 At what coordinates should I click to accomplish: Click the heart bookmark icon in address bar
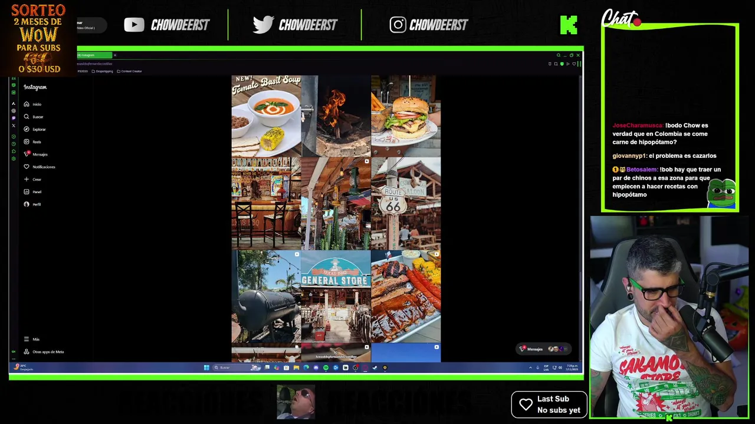pos(574,64)
